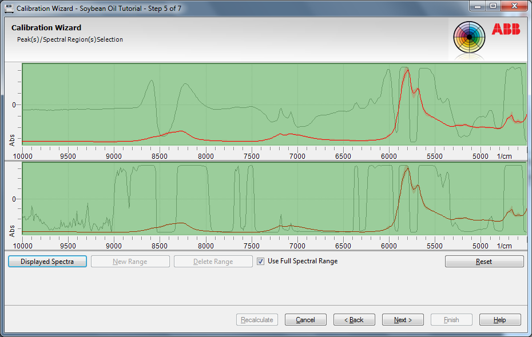Click the Delete Range button

[213, 262]
